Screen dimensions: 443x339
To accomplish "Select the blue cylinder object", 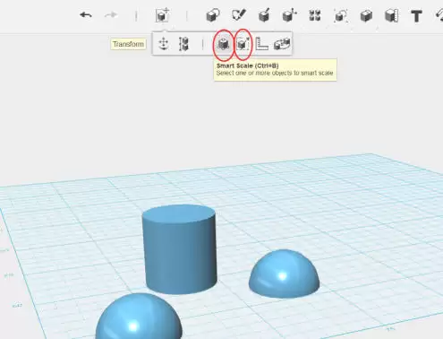I will pos(179,249).
